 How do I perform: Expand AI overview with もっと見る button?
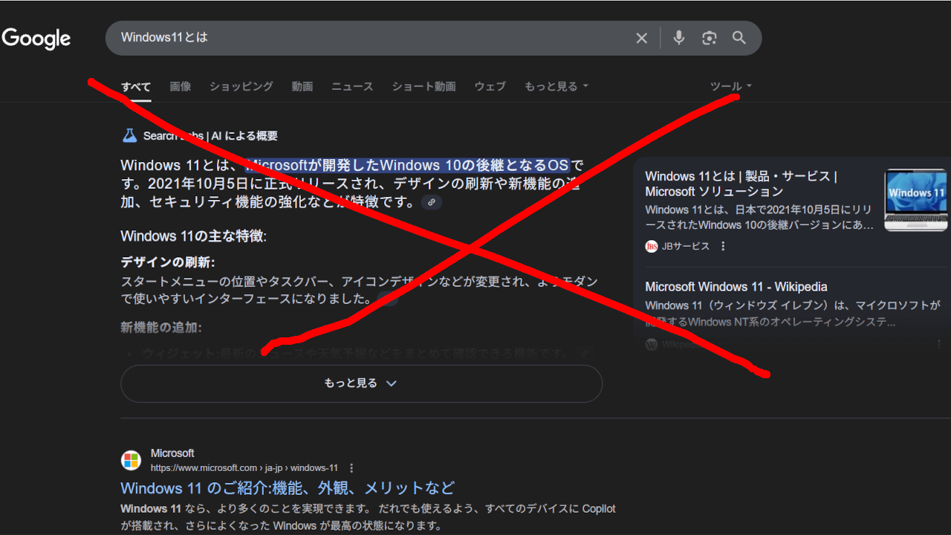tap(361, 383)
